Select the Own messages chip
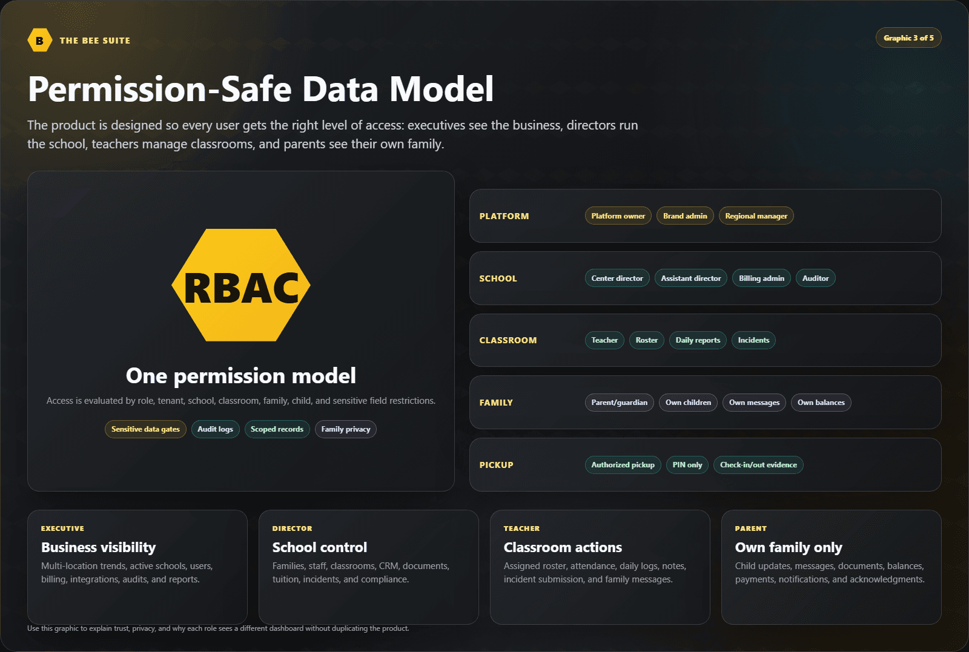Viewport: 969px width, 652px height. point(754,403)
